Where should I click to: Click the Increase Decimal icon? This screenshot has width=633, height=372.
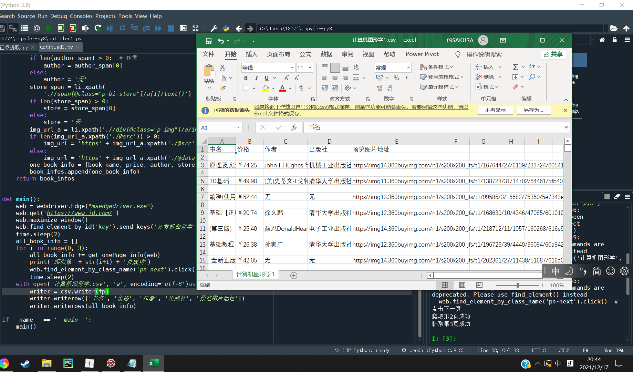(380, 88)
